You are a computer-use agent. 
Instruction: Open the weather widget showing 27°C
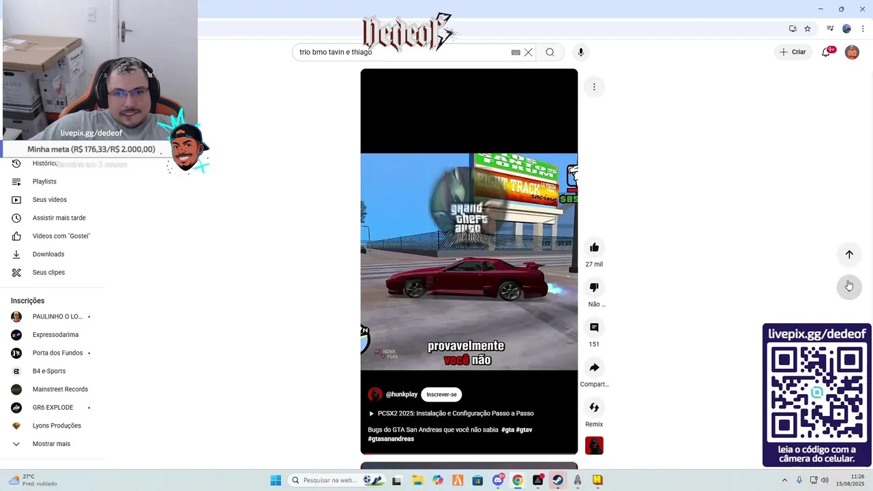(x=32, y=480)
